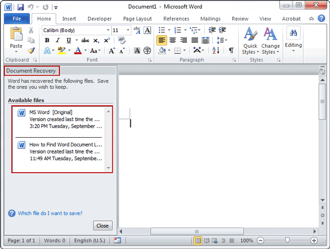Screen dimensions: 330x249
Task: Select Align Text Right
Action: pyautogui.click(x=184, y=40)
